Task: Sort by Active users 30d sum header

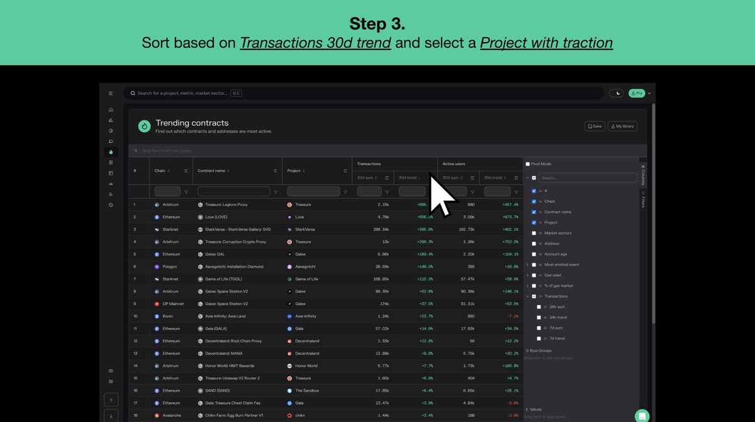Action: [452, 178]
